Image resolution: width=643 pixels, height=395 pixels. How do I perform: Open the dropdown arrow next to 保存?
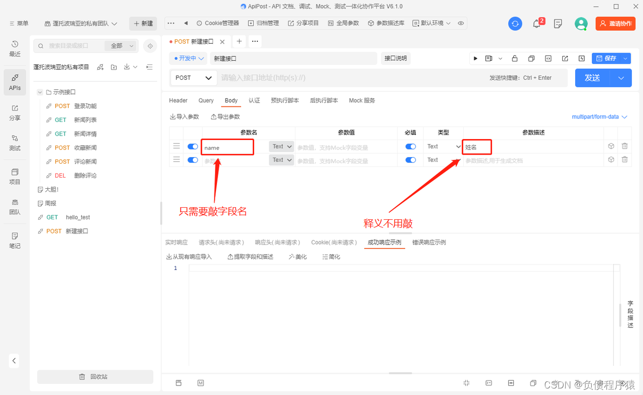tap(625, 58)
